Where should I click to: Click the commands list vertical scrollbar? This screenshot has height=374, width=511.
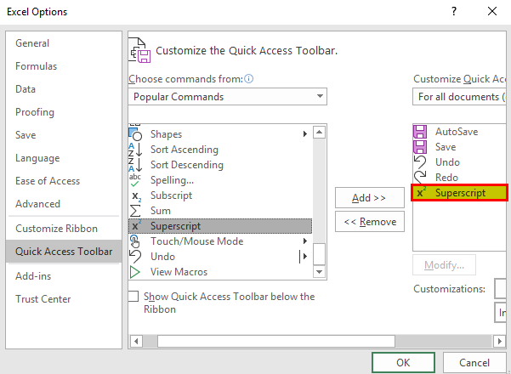click(x=320, y=195)
